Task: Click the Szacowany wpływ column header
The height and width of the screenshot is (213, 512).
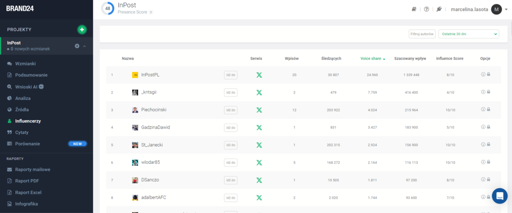Action: pyautogui.click(x=411, y=59)
